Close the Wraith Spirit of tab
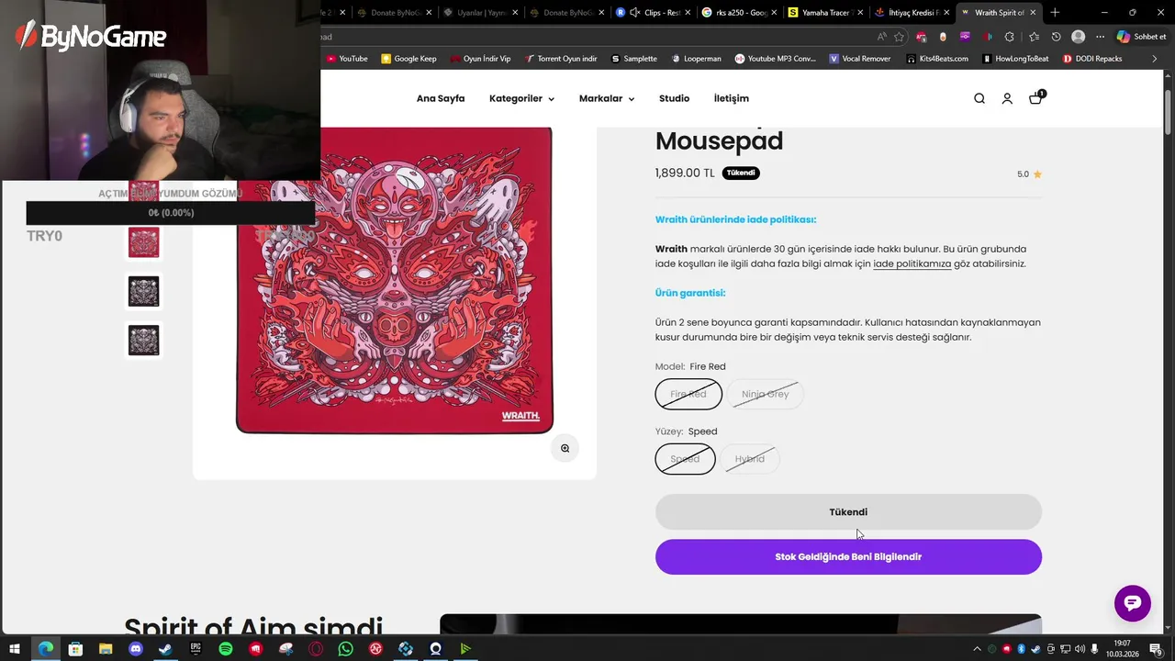 pyautogui.click(x=1033, y=12)
